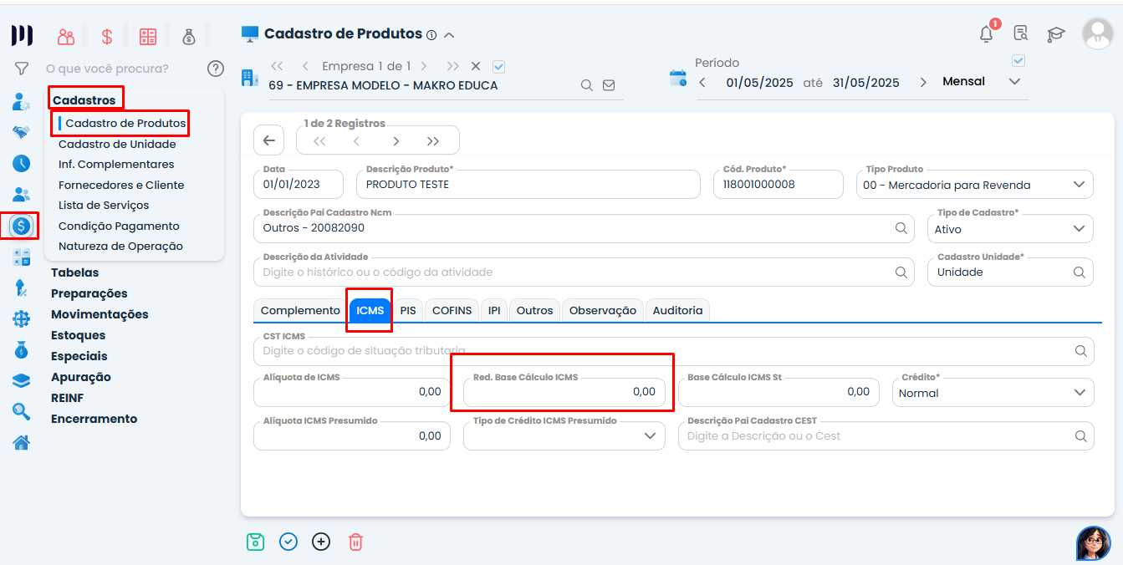Image resolution: width=1123 pixels, height=565 pixels.
Task: Click the Red. Base Cálculo ICMS field
Action: click(564, 392)
